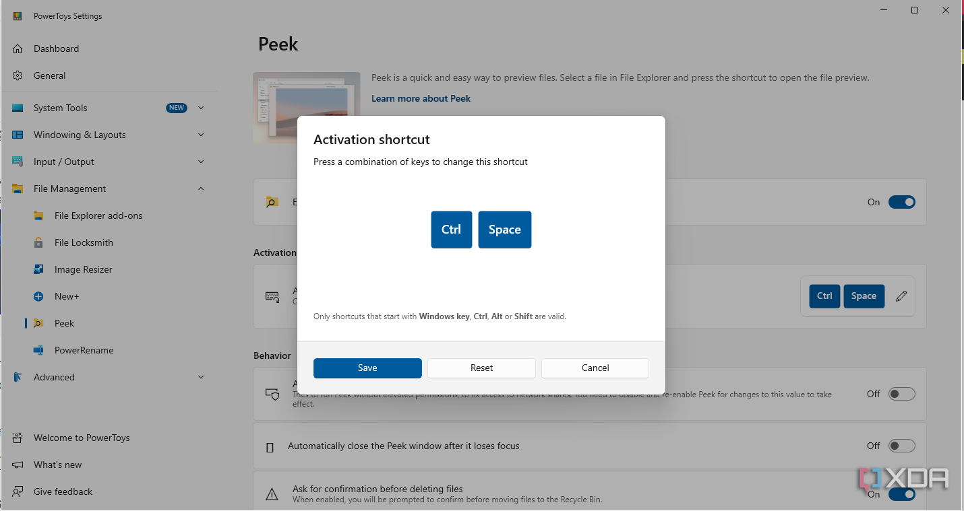
Task: Click the PowerRename icon
Action: pos(39,350)
